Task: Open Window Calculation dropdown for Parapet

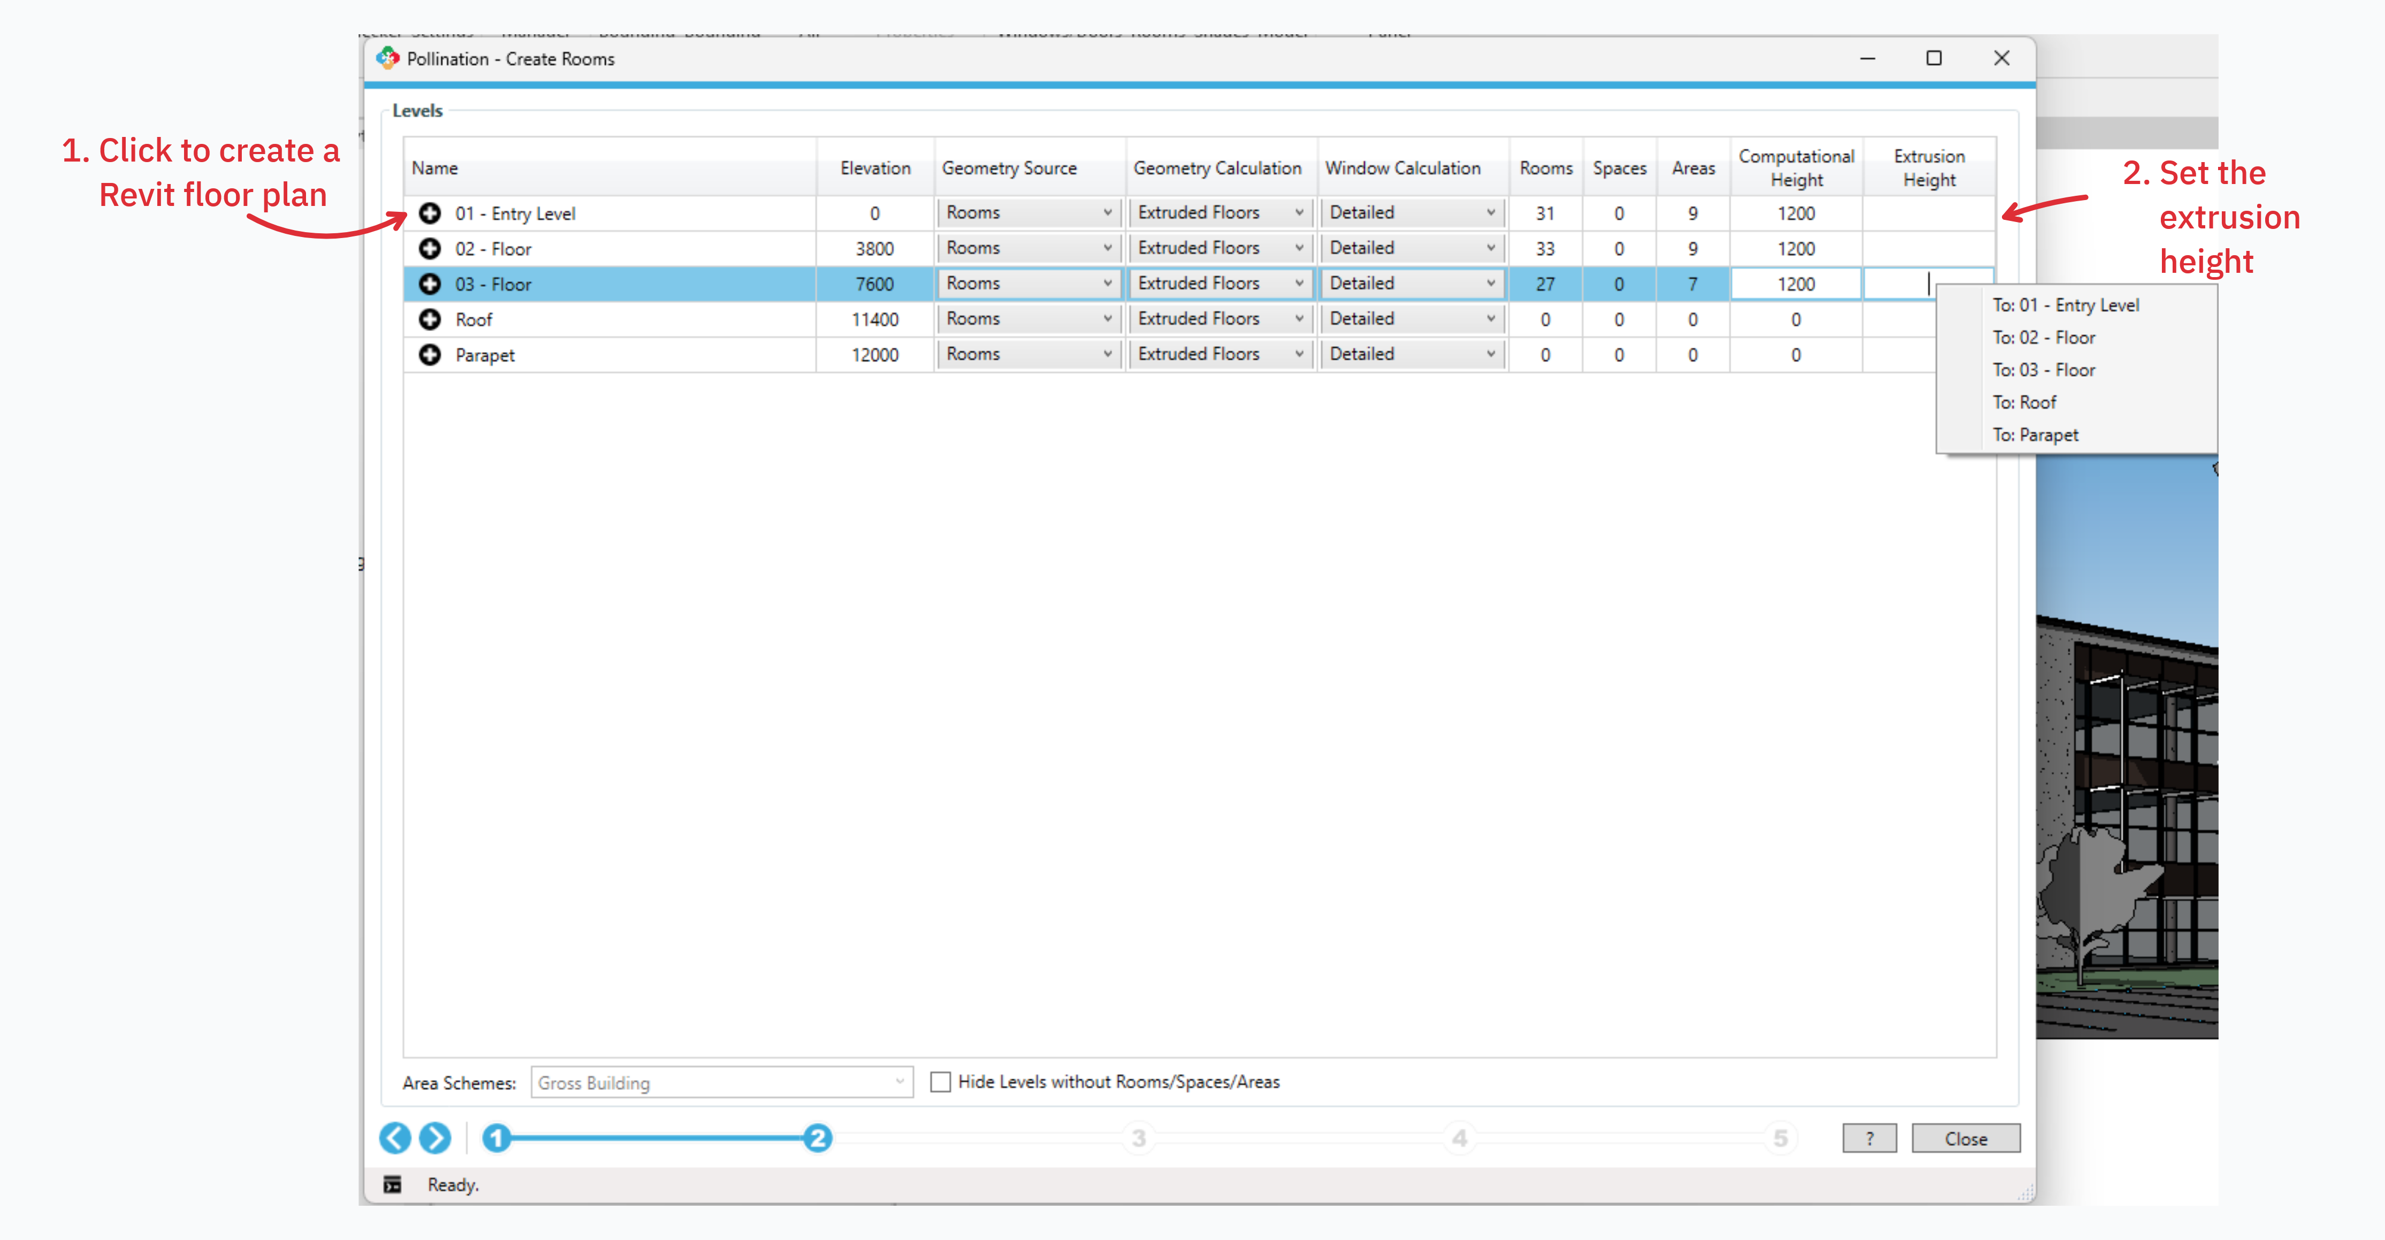Action: point(1412,354)
